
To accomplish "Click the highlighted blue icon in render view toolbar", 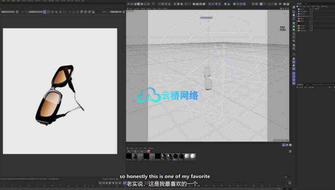I will pos(44,12).
